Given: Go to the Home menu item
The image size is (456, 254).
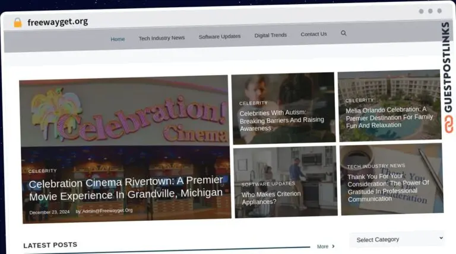Looking at the screenshot, I should [118, 39].
